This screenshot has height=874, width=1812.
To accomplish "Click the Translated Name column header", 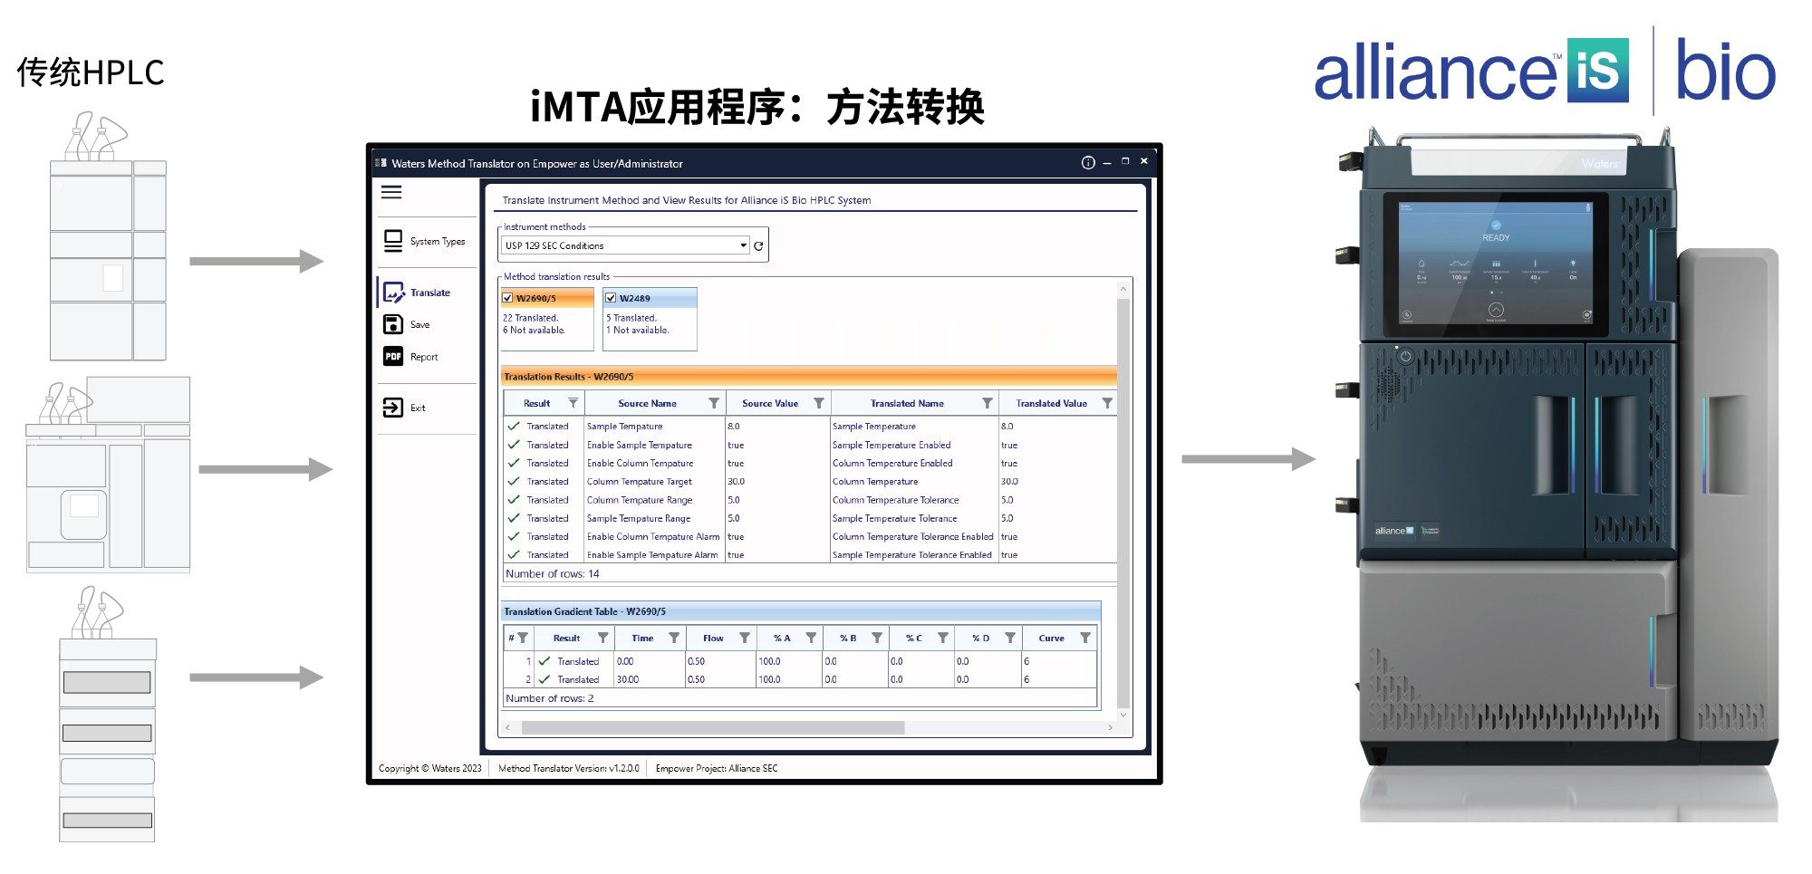I will [906, 403].
